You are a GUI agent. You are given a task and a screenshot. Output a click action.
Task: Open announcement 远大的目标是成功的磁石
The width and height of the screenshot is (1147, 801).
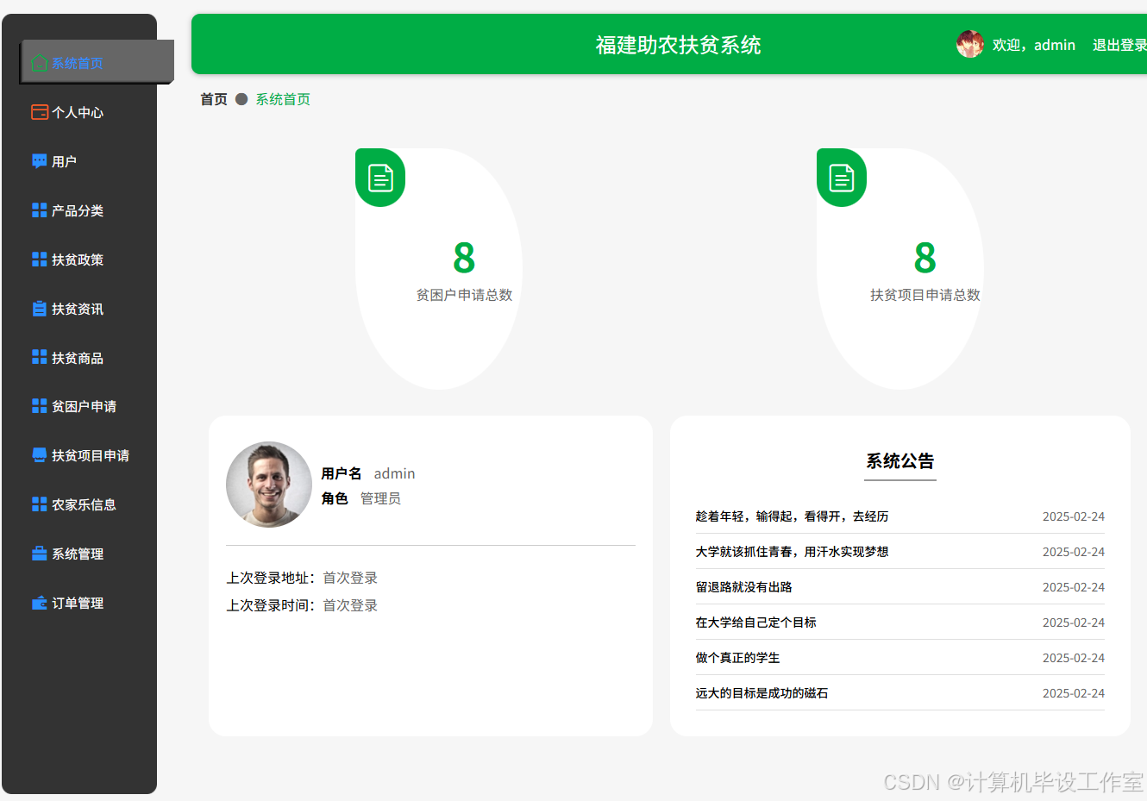(762, 693)
